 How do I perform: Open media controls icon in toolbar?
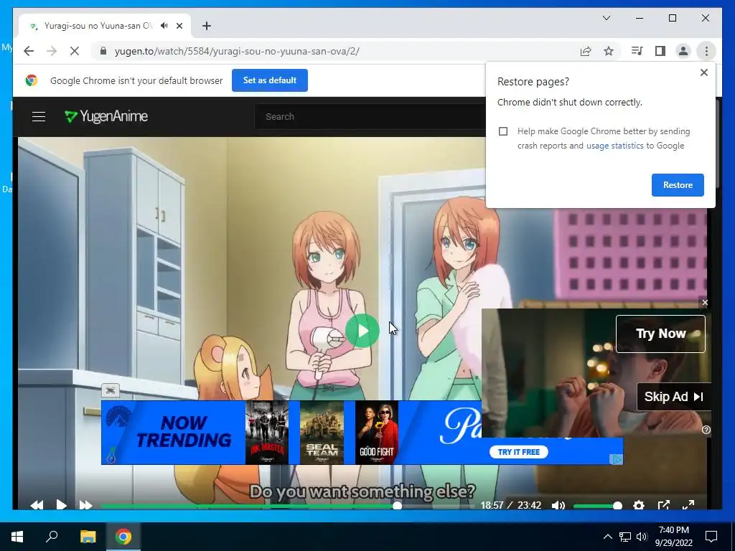click(637, 51)
